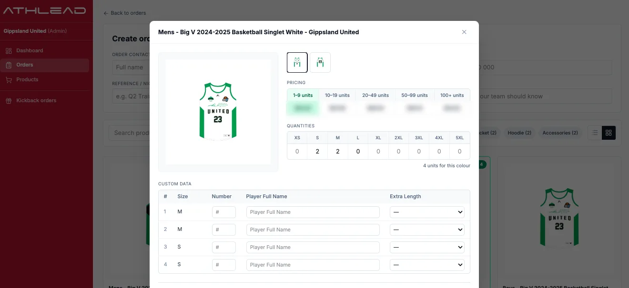Click Gippsland United (Admin) account label
Image resolution: width=629 pixels, height=288 pixels.
coord(35,31)
